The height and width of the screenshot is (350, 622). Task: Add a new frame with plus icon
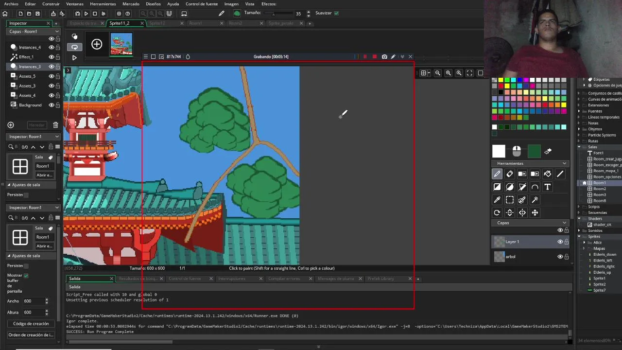97,45
